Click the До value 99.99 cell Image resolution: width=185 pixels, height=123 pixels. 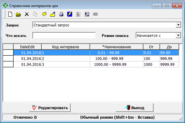point(169,53)
